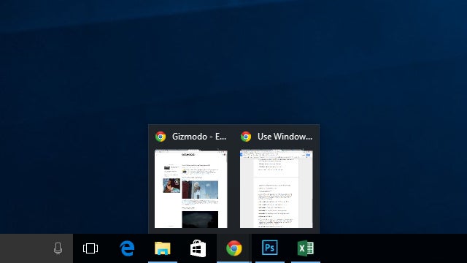The image size is (467, 263).
Task: Open File Explorer from the taskbar
Action: (x=162, y=248)
